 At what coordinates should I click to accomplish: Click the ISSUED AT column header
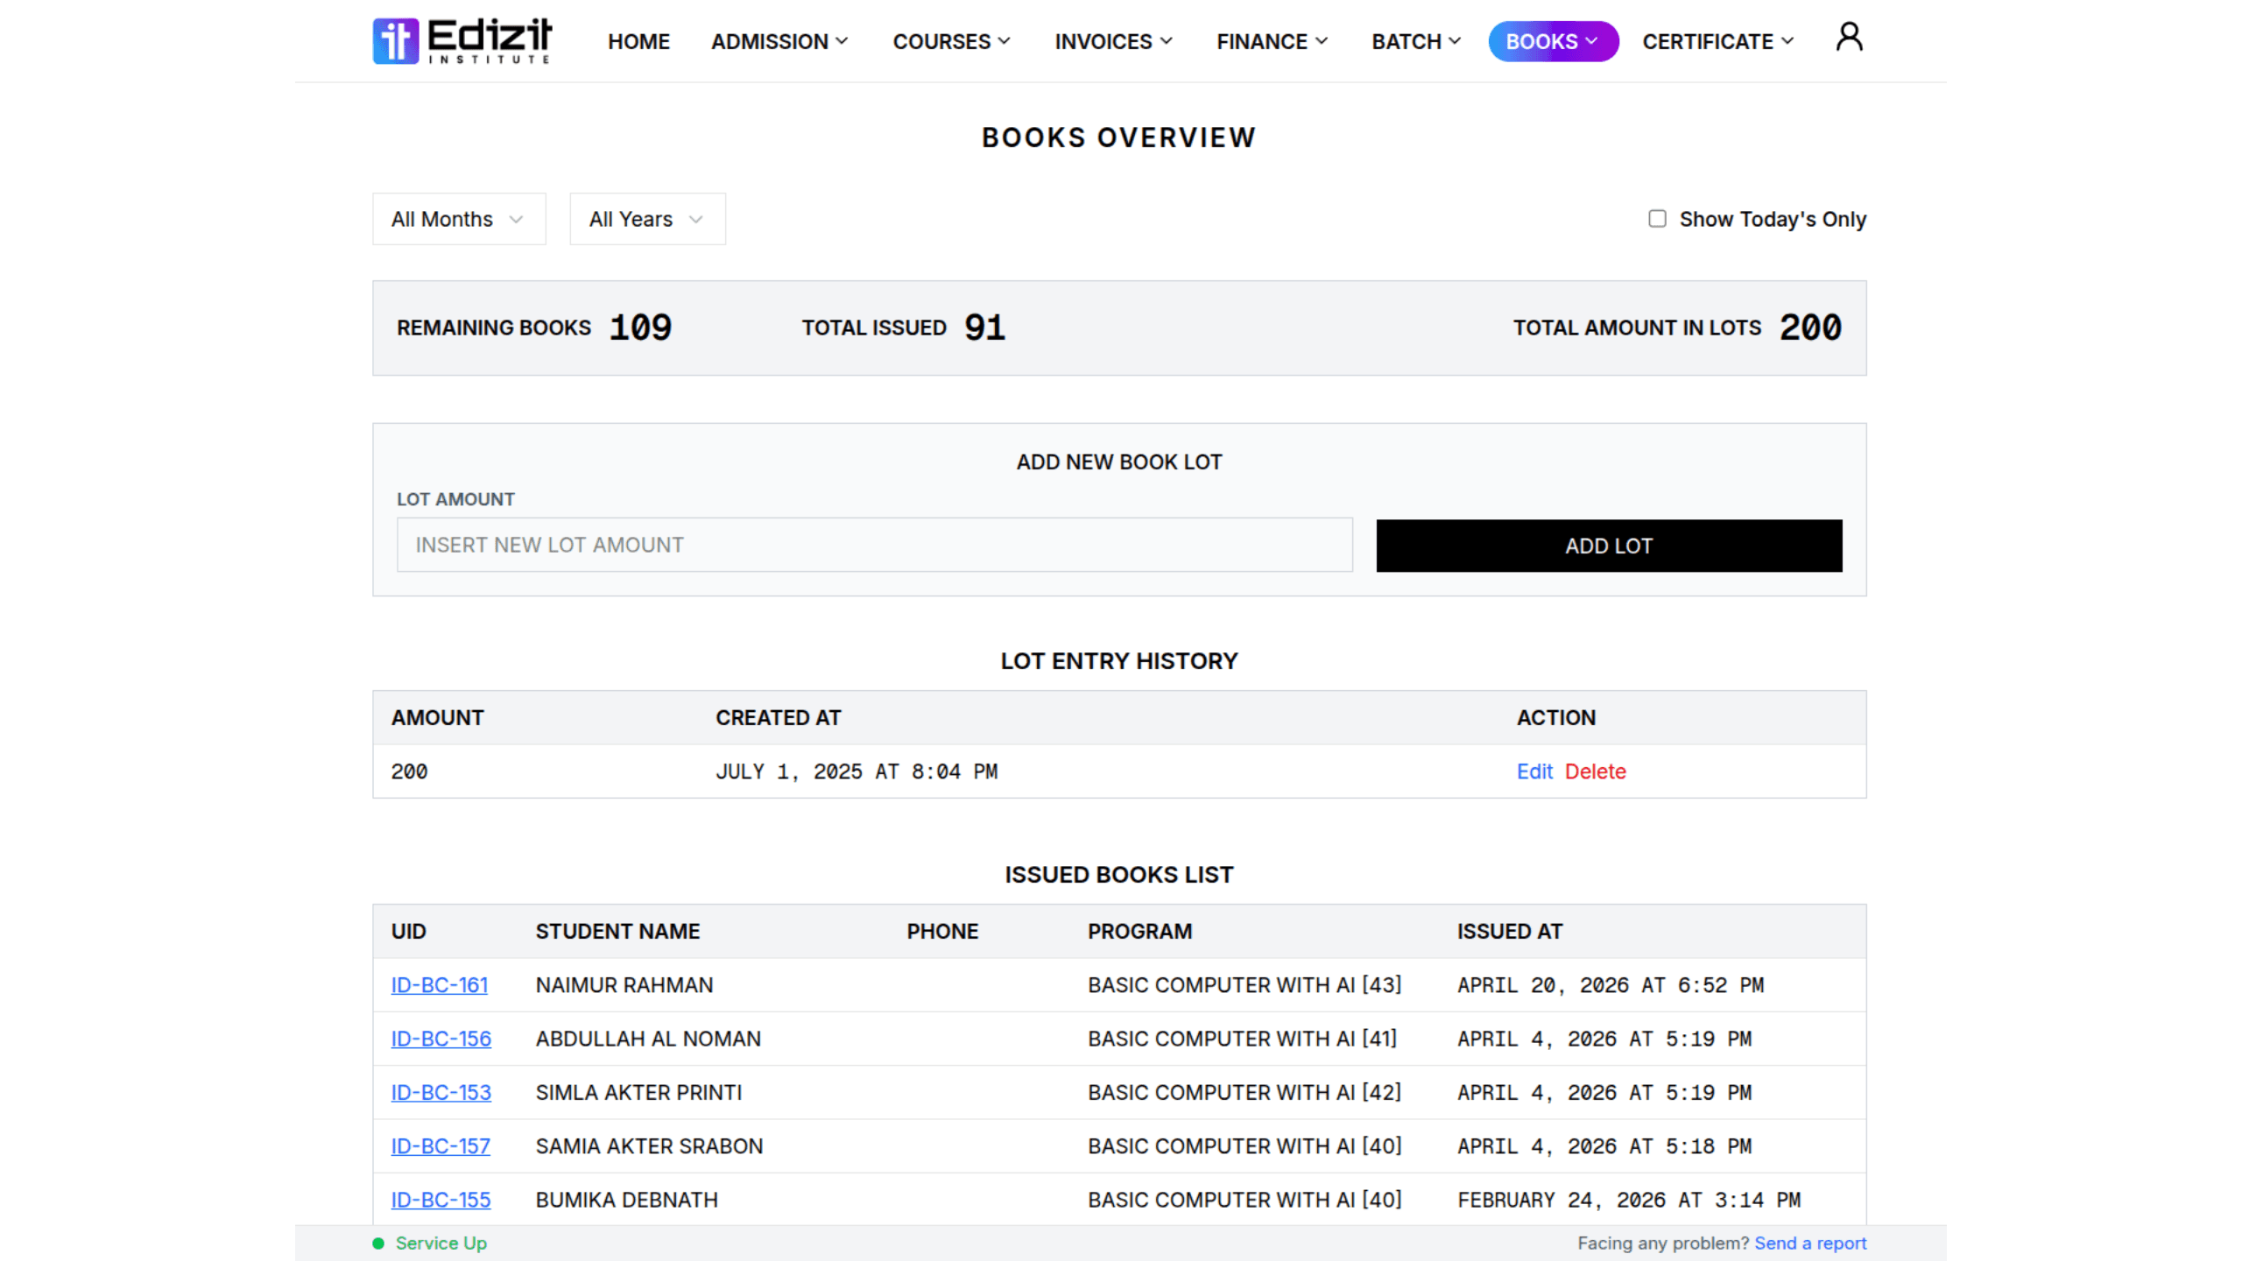[1510, 932]
